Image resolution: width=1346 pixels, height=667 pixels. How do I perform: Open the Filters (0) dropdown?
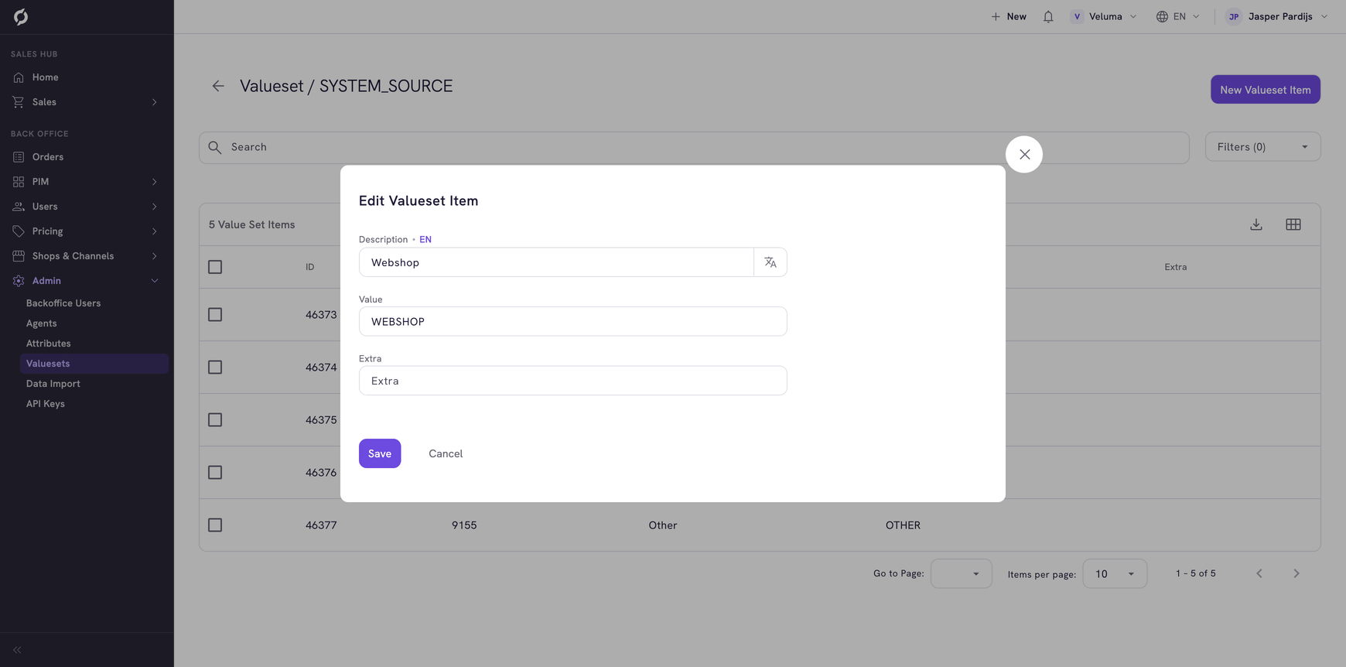1262,147
